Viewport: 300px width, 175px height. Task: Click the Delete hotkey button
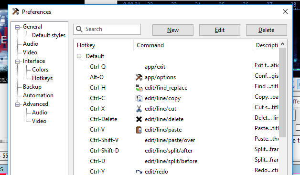[267, 30]
